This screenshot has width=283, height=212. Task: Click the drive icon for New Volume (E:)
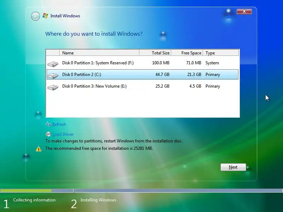coord(53,87)
